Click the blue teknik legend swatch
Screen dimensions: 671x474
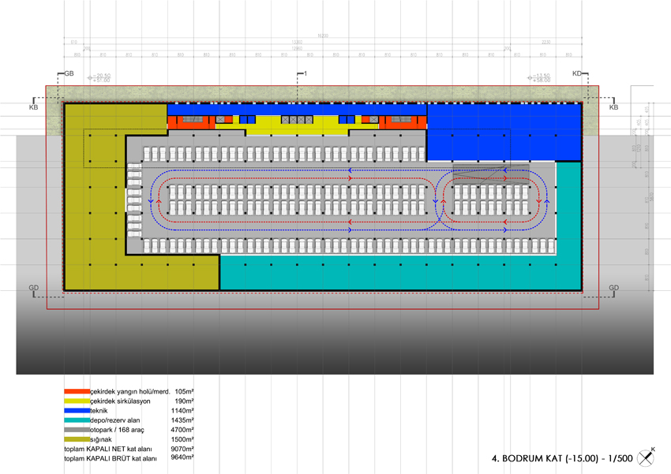pyautogui.click(x=77, y=411)
